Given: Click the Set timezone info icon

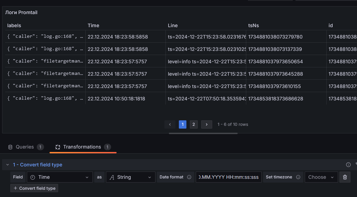Looking at the screenshot, I should (x=298, y=177).
